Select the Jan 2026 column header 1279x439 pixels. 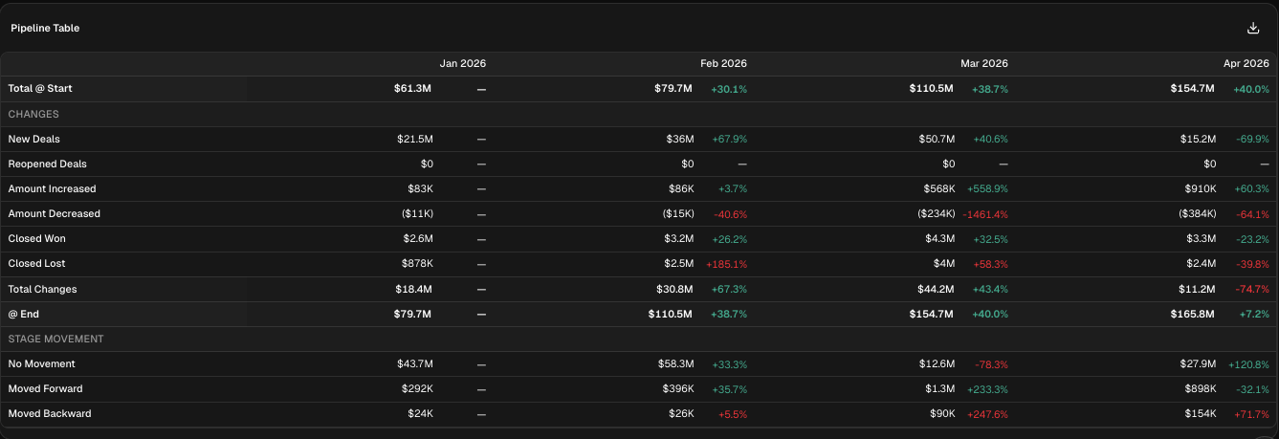coord(462,63)
